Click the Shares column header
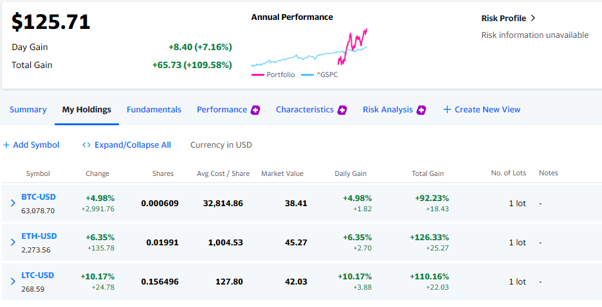Screen dimensions: 602x307 click(x=163, y=173)
